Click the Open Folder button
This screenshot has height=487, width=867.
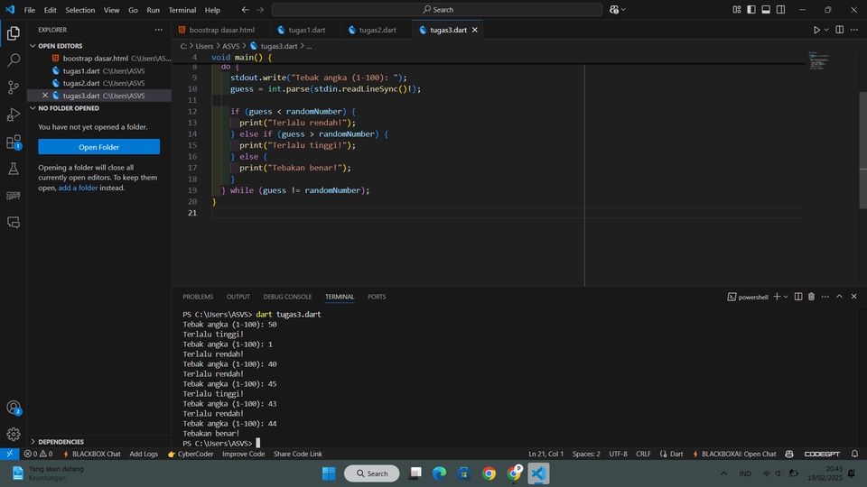pos(99,147)
